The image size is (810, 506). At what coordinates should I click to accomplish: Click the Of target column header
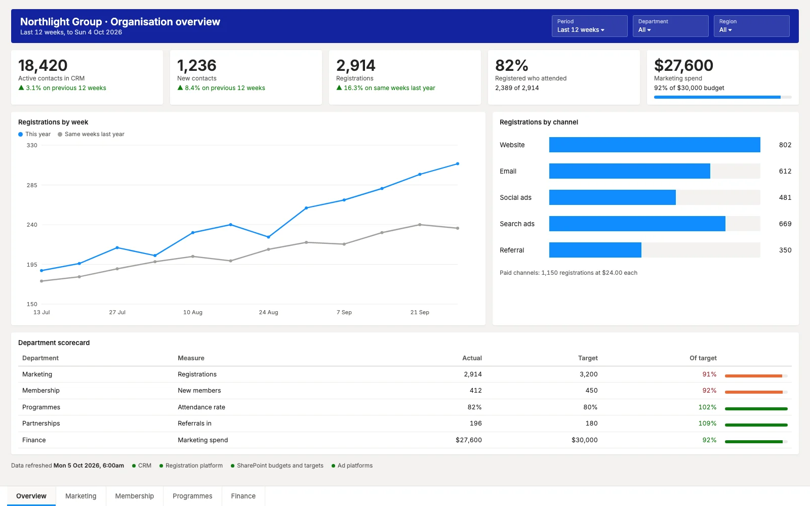703,358
